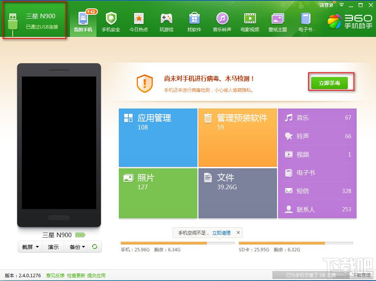Viewport: 376px width, 281px height.
Task: Switch to the 我的手机 tab
Action: 83,21
